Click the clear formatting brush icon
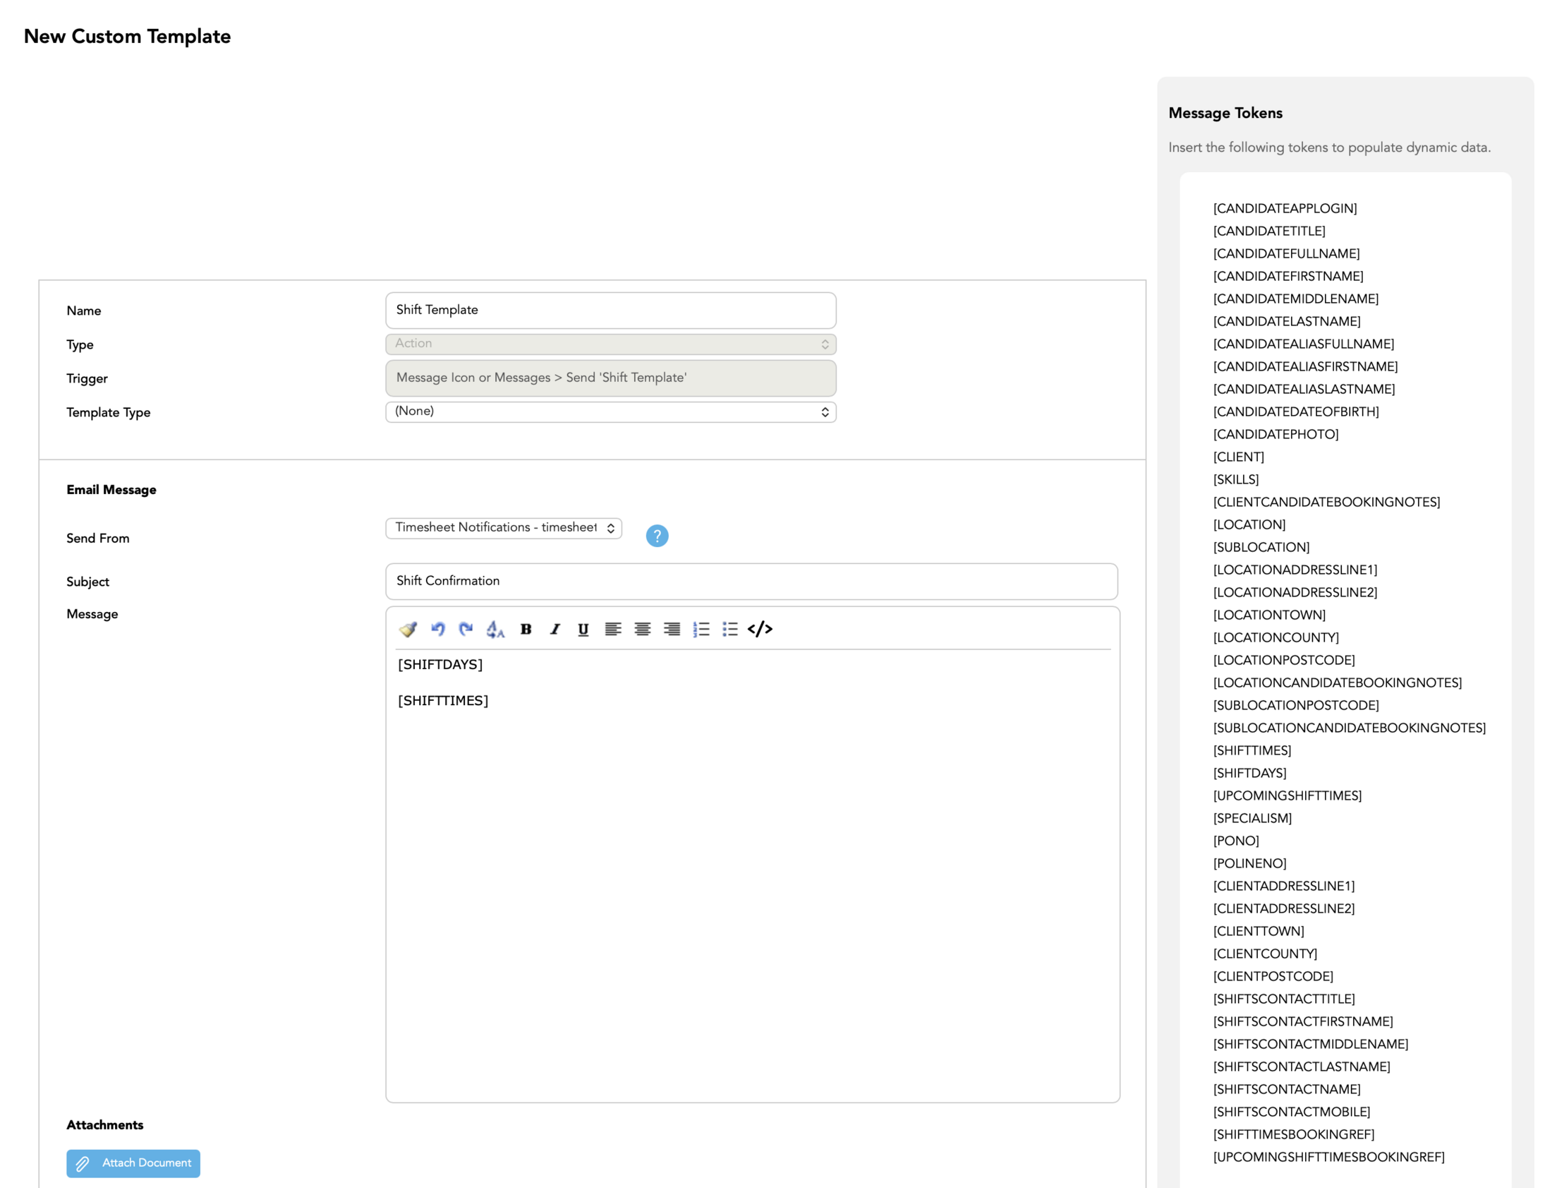1545x1188 pixels. pyautogui.click(x=408, y=629)
